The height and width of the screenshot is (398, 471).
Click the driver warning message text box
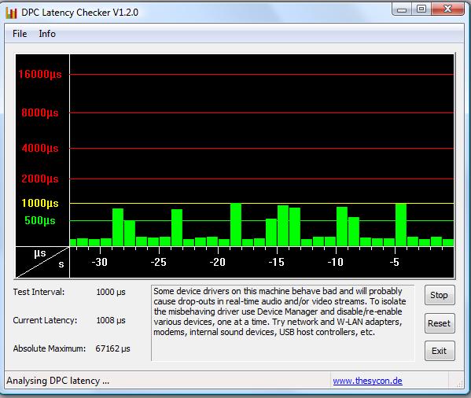(x=282, y=323)
